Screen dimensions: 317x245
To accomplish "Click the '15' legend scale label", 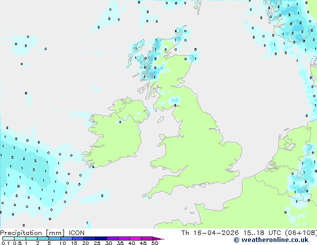I will (x=74, y=243).
